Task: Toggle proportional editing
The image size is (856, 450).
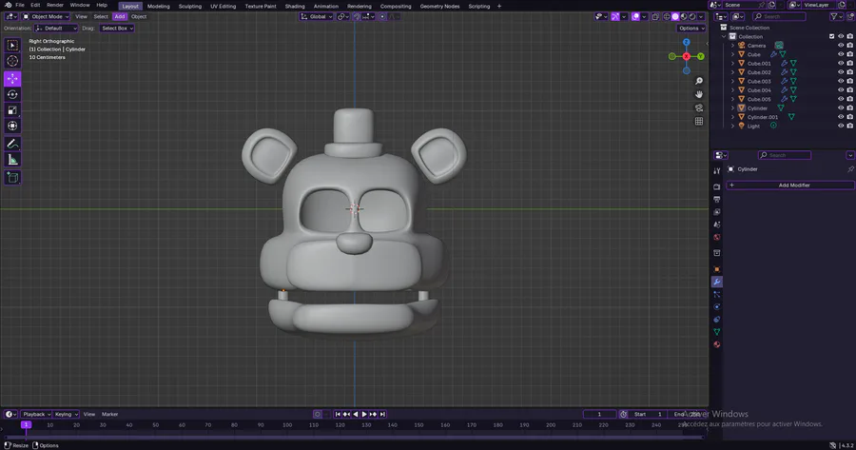Action: (x=382, y=16)
